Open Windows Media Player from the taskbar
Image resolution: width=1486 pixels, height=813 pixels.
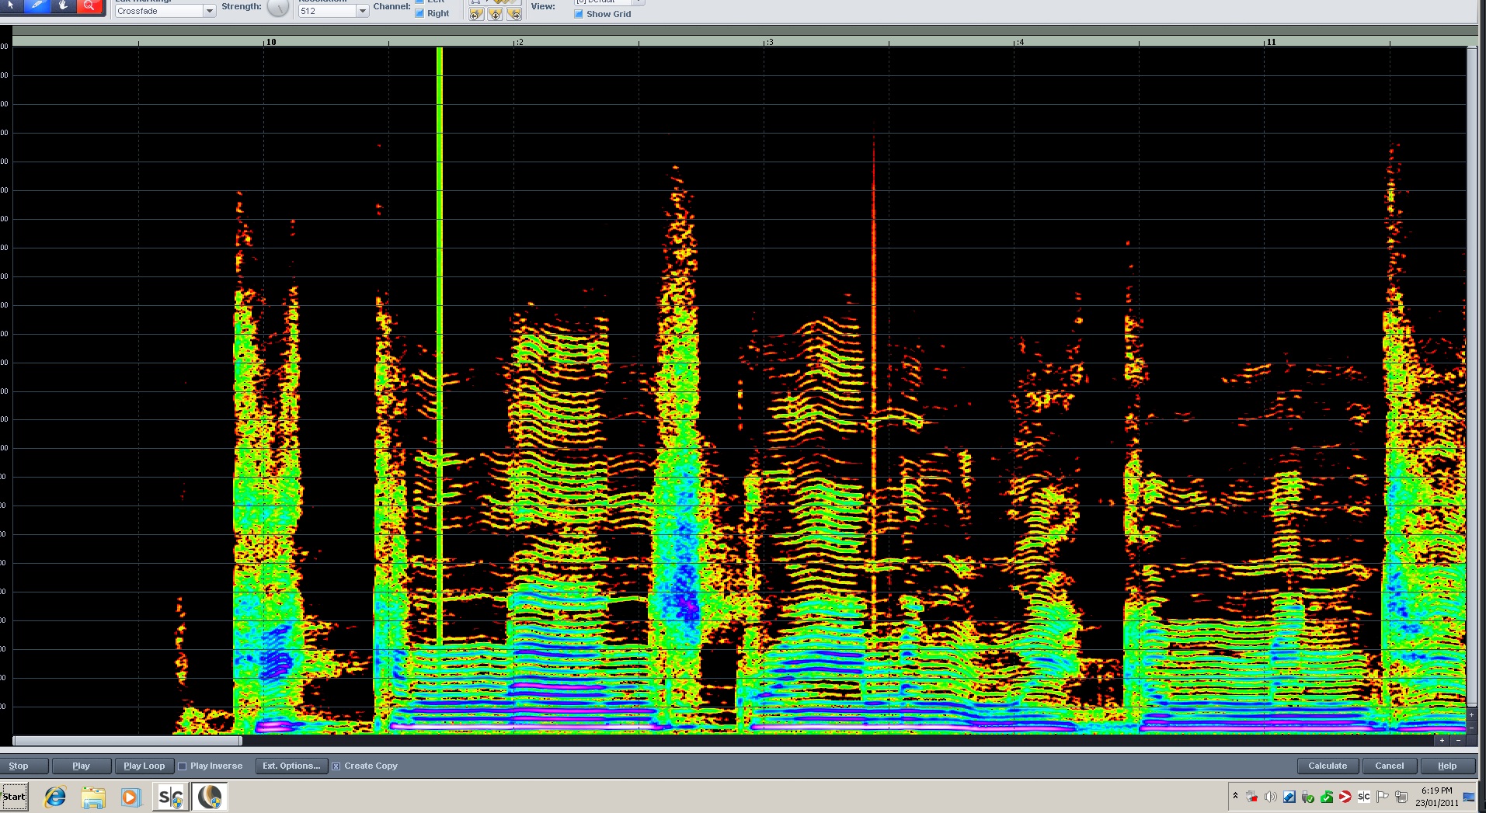click(x=131, y=797)
